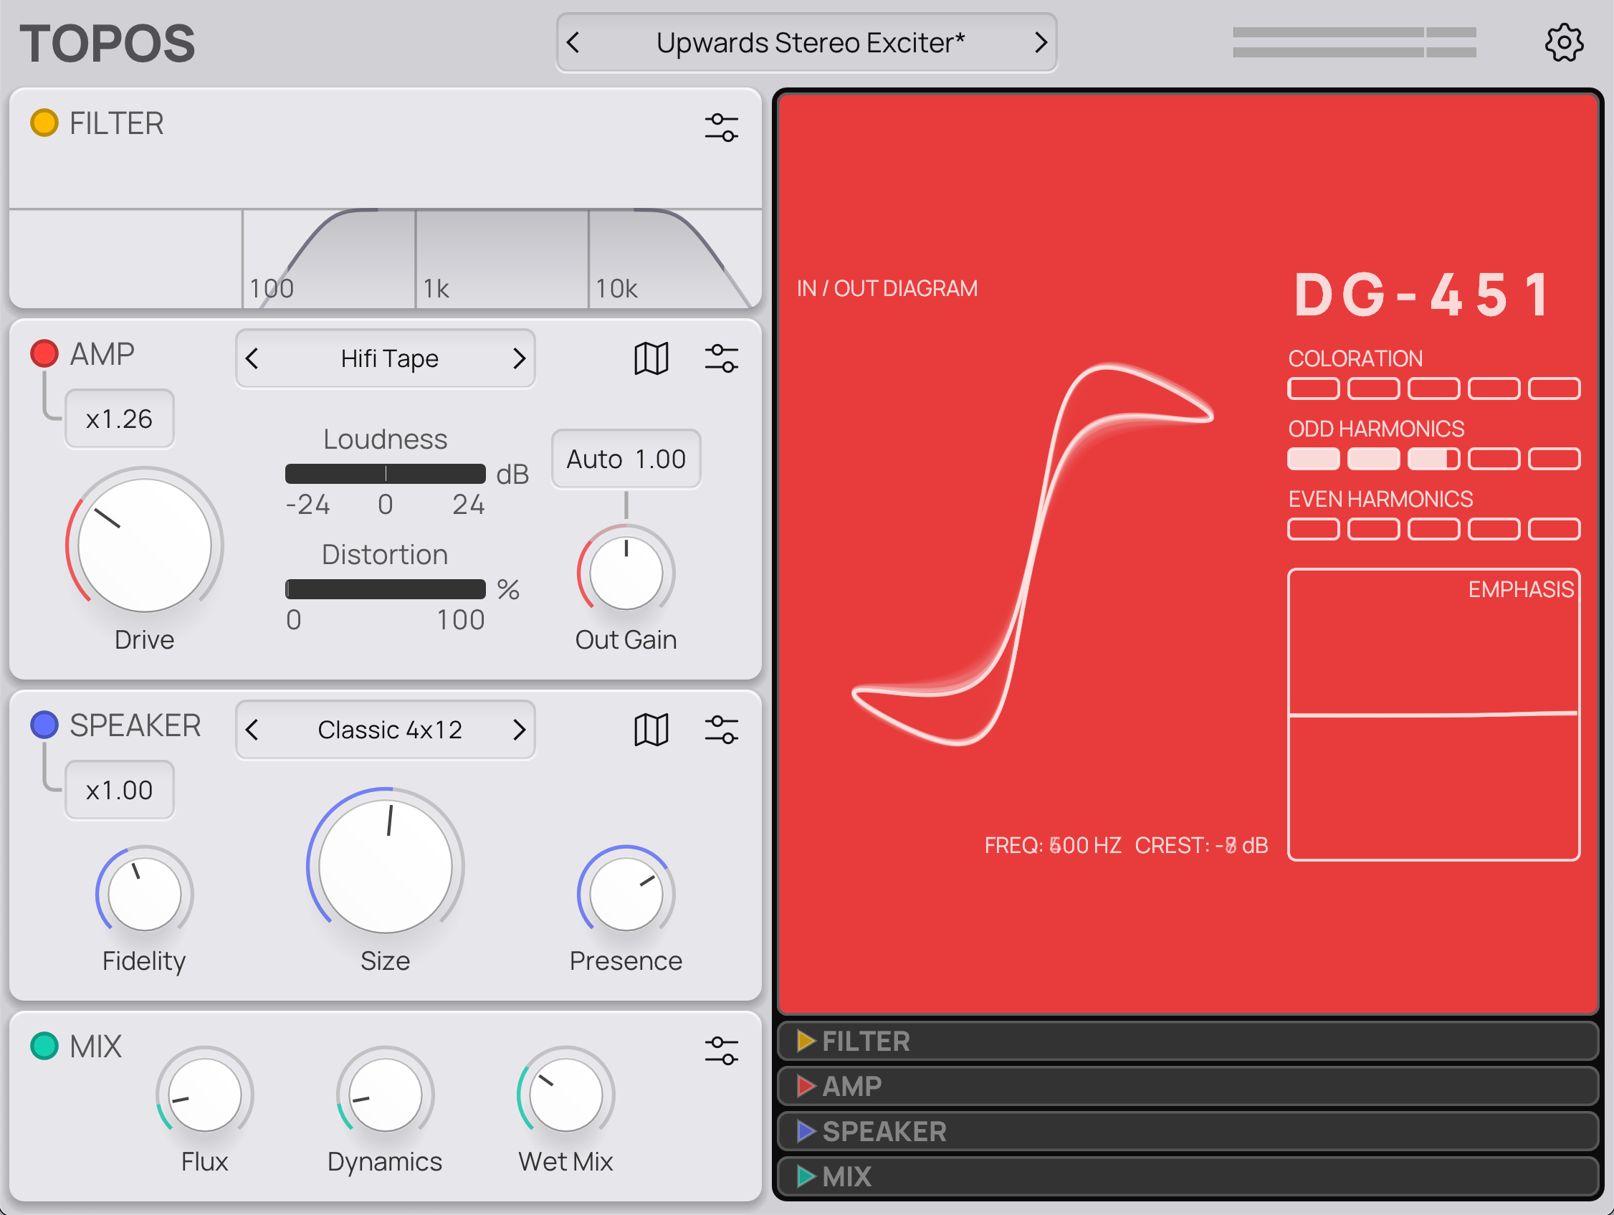Open the AMP preset browser map icon

tap(651, 358)
